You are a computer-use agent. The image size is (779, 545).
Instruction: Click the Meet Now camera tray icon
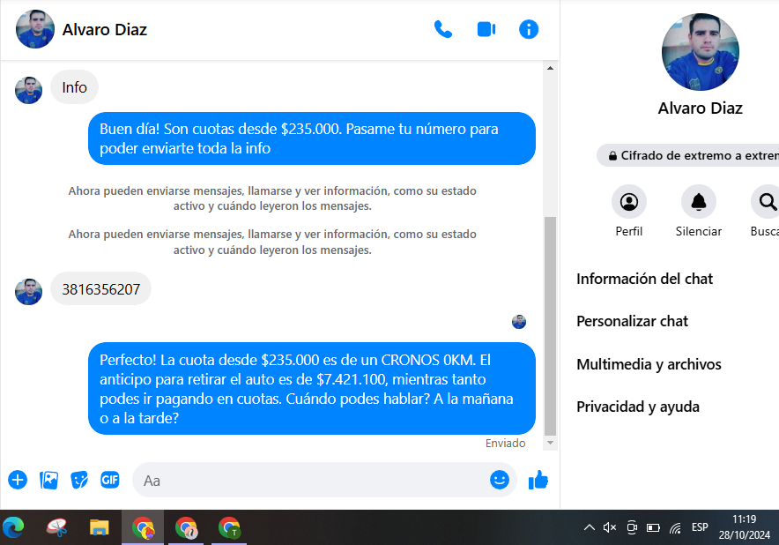click(632, 527)
